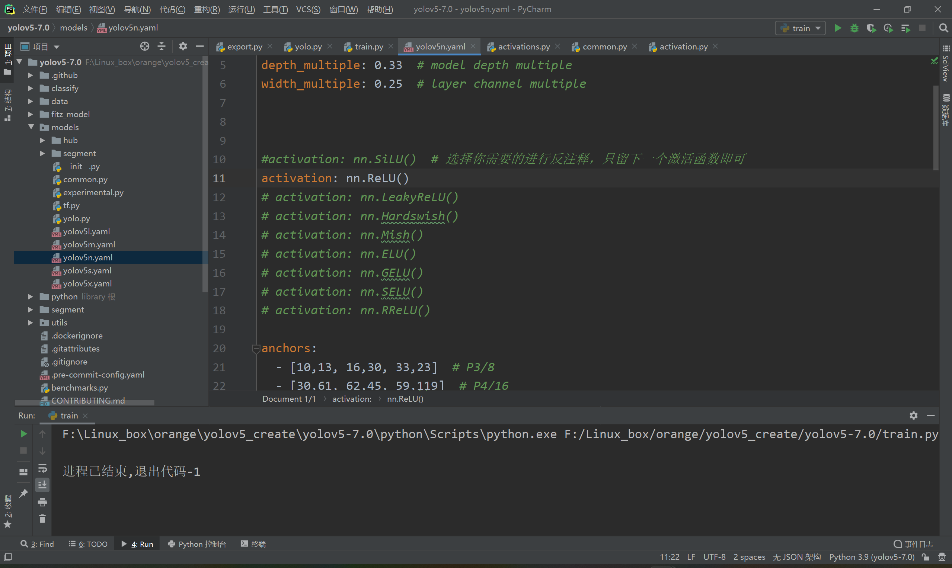Click the editor's vertical scrollbar thumb

pyautogui.click(x=936, y=128)
